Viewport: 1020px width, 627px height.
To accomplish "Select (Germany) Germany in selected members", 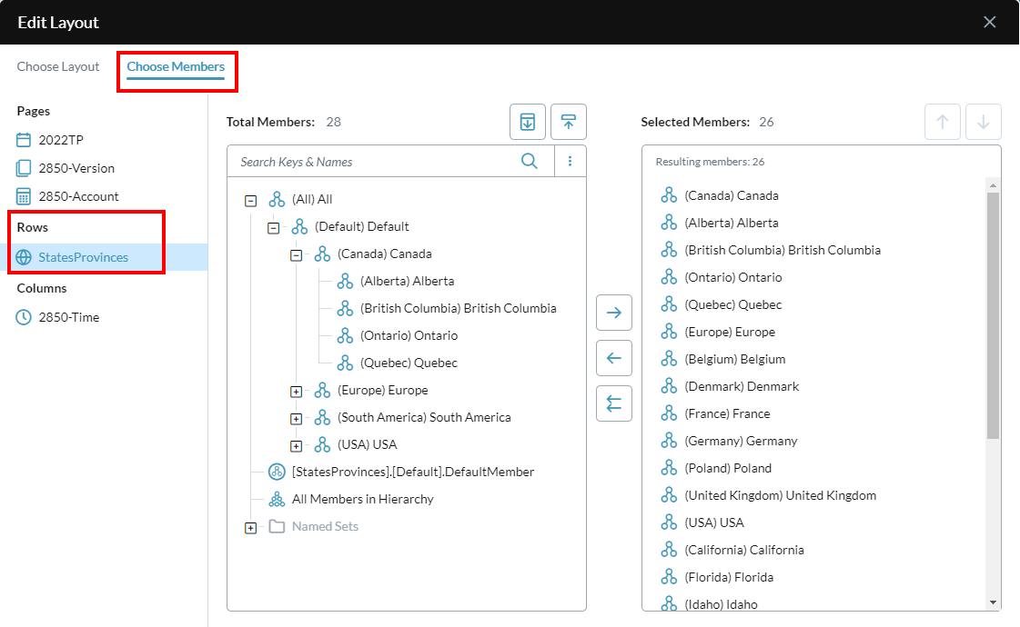I will tap(741, 441).
